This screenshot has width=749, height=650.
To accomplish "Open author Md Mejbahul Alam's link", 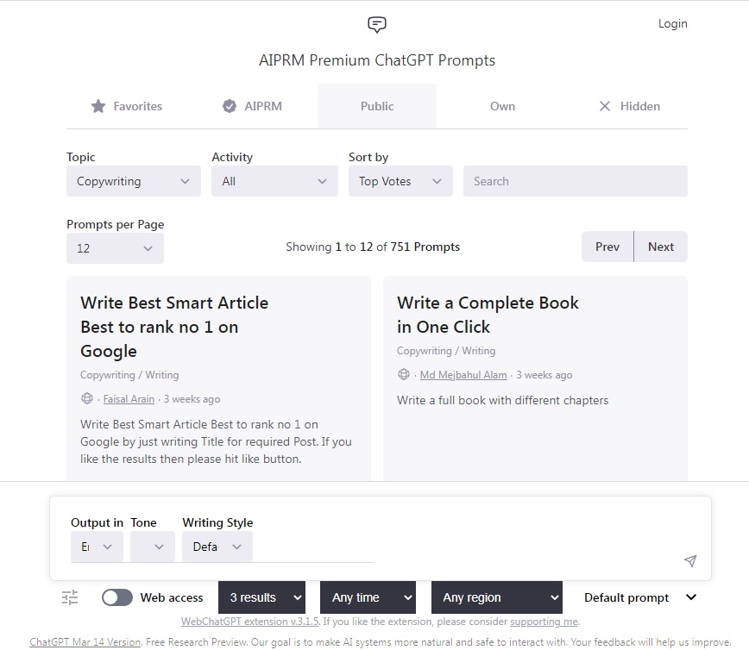I will 463,375.
